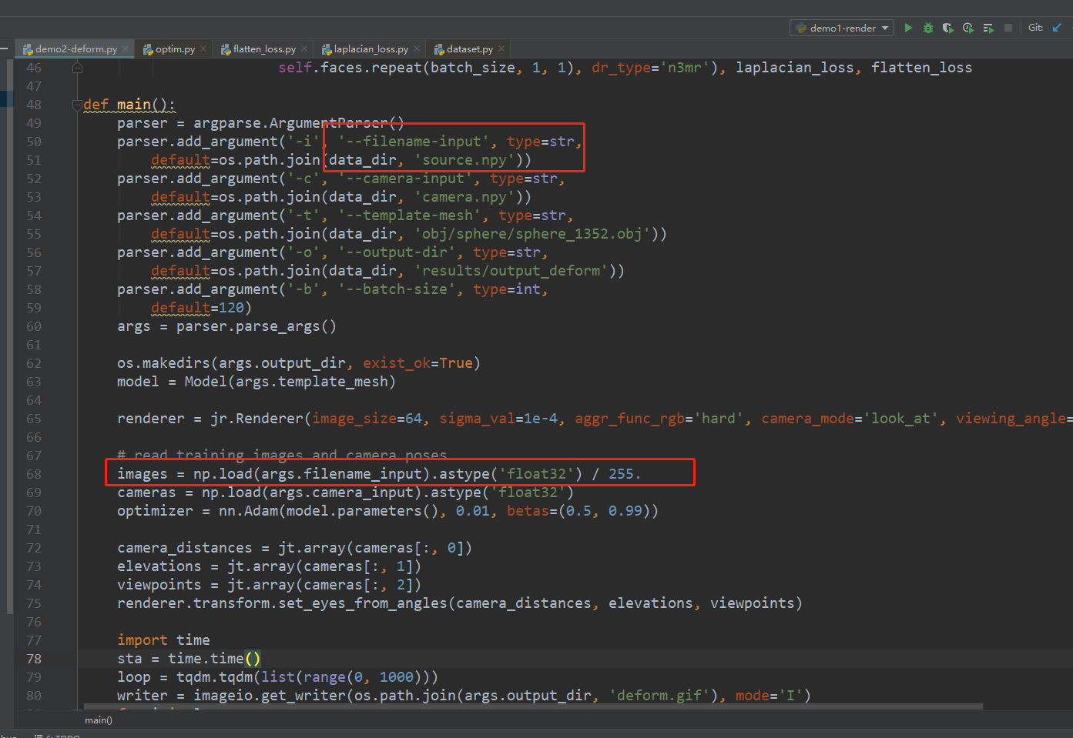Close the demo2-deform.py tab
The height and width of the screenshot is (738, 1073).
coord(126,48)
